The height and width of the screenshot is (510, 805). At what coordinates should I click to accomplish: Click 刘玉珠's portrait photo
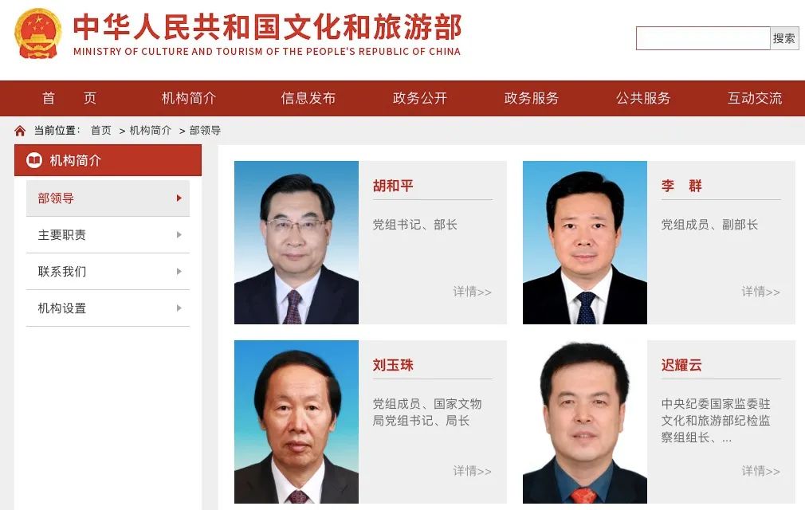pyautogui.click(x=296, y=422)
